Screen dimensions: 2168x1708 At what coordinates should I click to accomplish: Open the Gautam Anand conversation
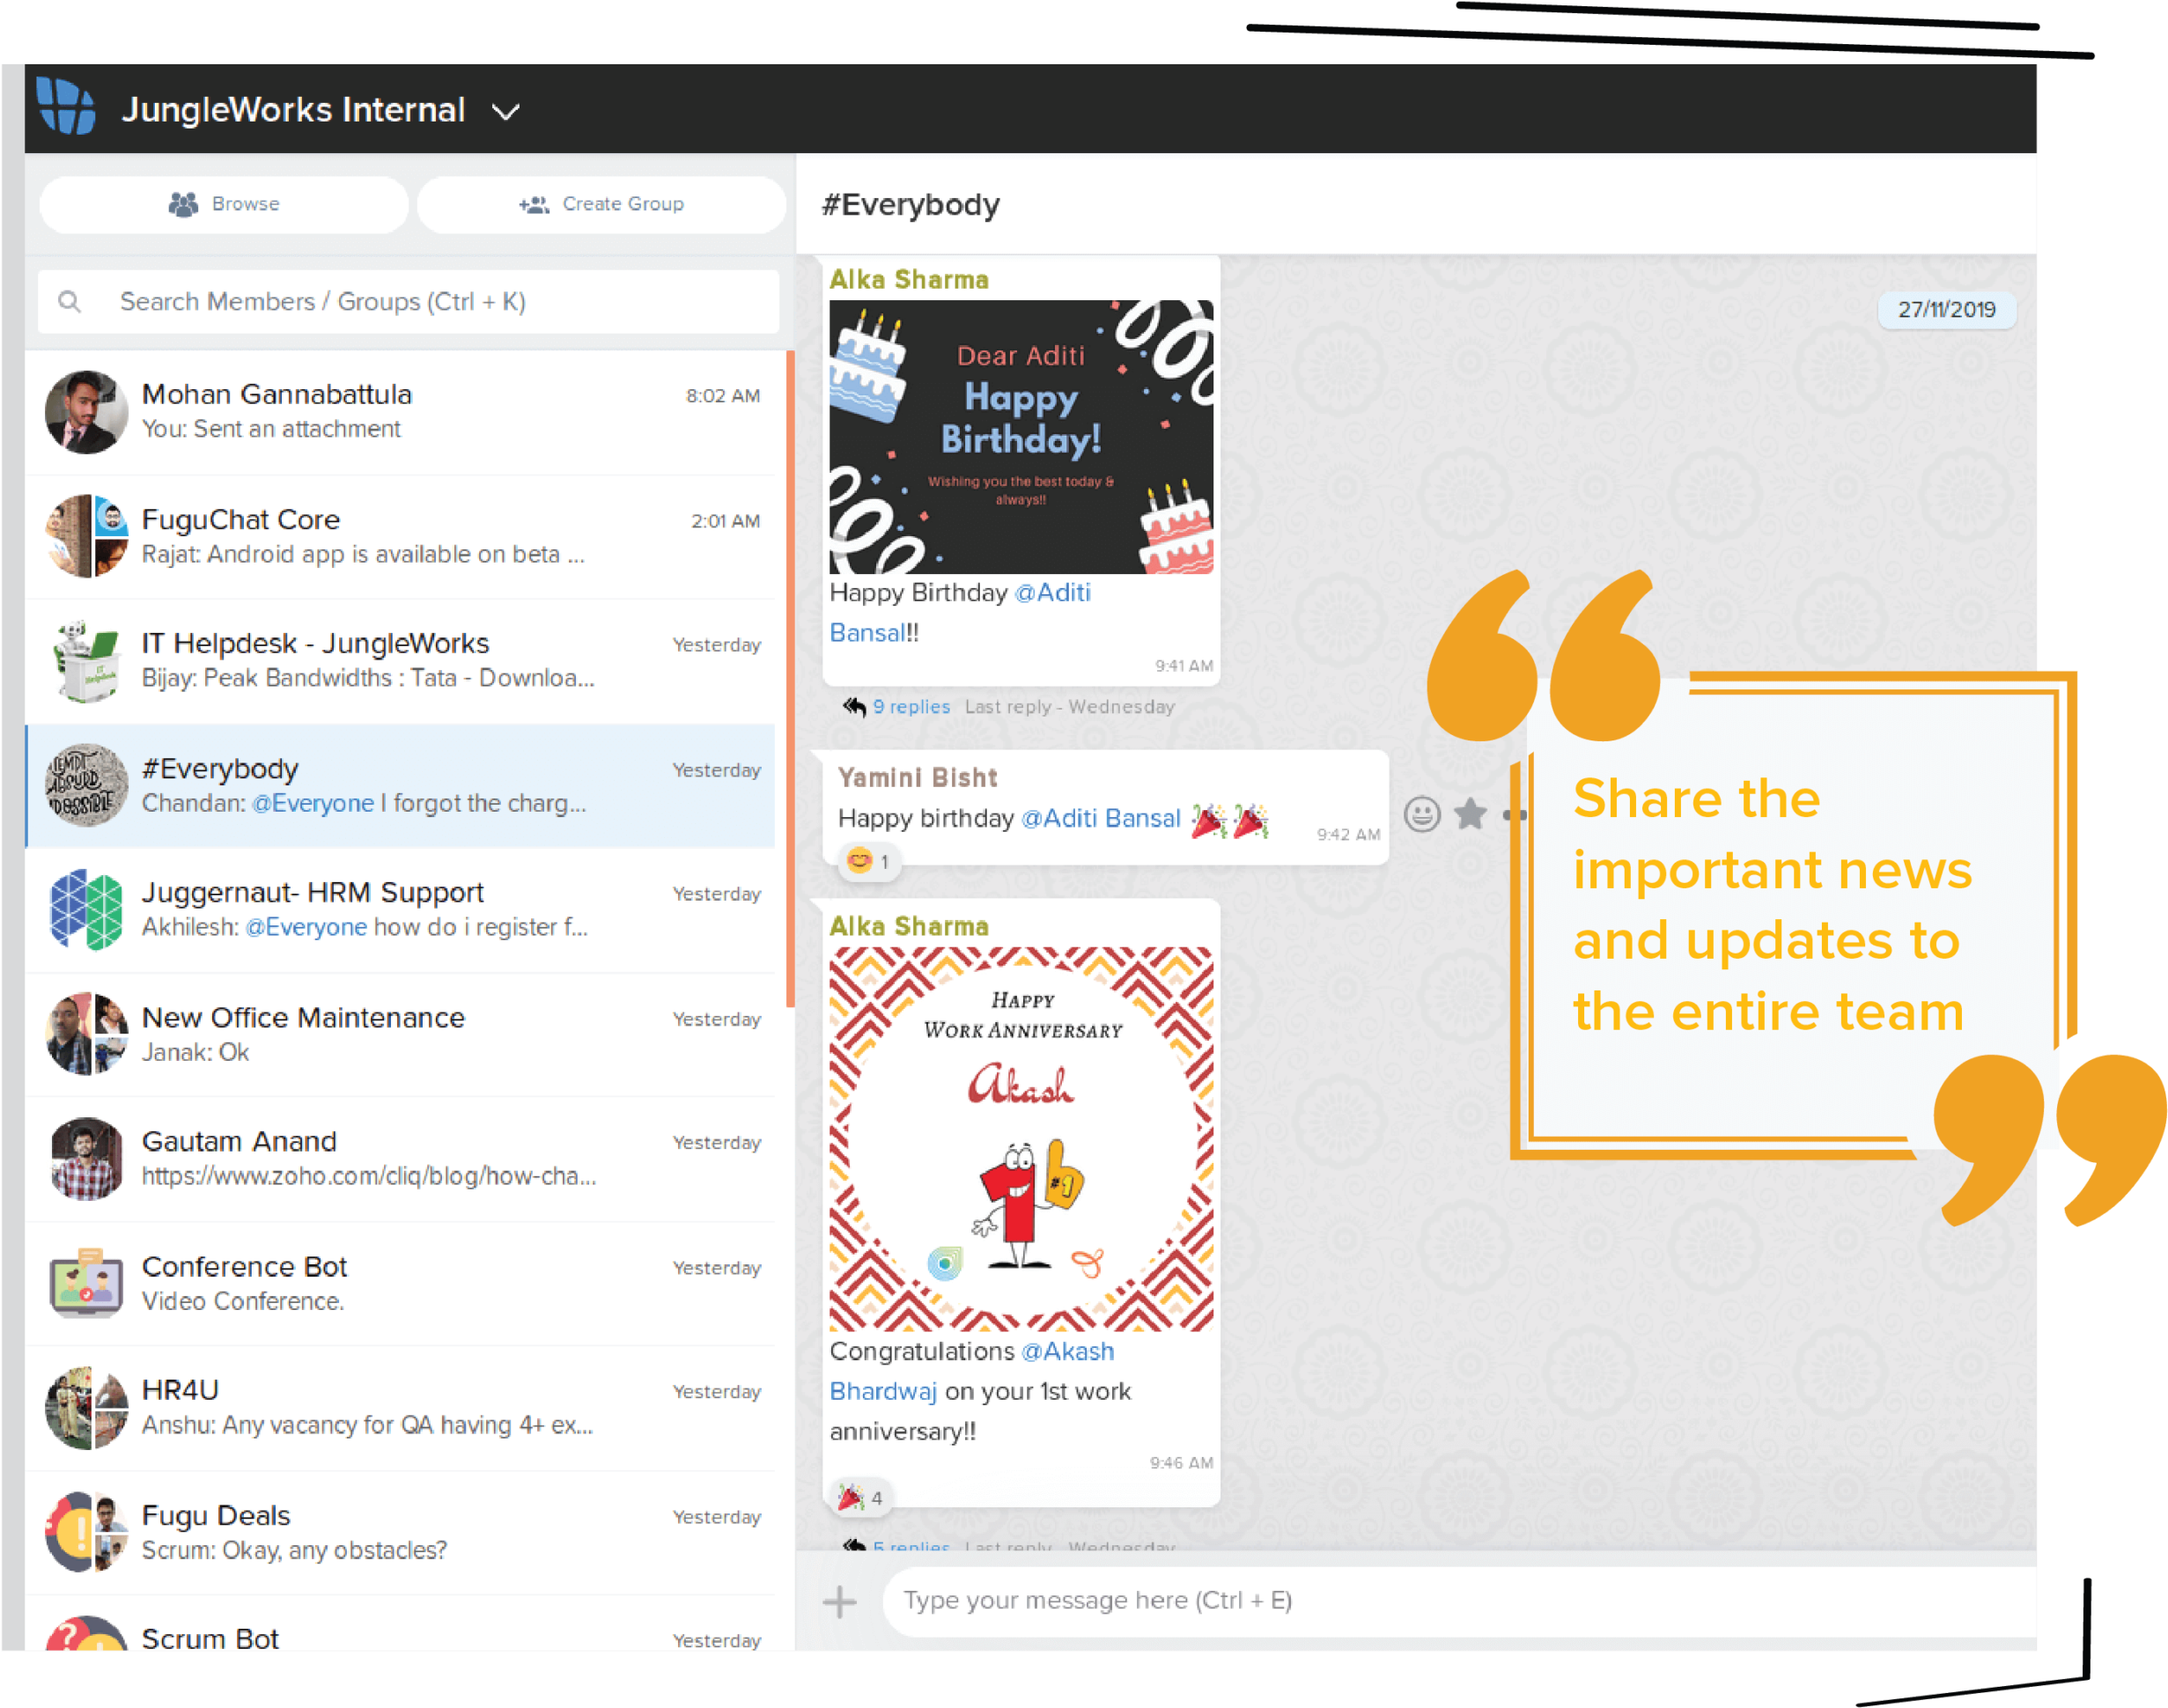coord(400,1159)
